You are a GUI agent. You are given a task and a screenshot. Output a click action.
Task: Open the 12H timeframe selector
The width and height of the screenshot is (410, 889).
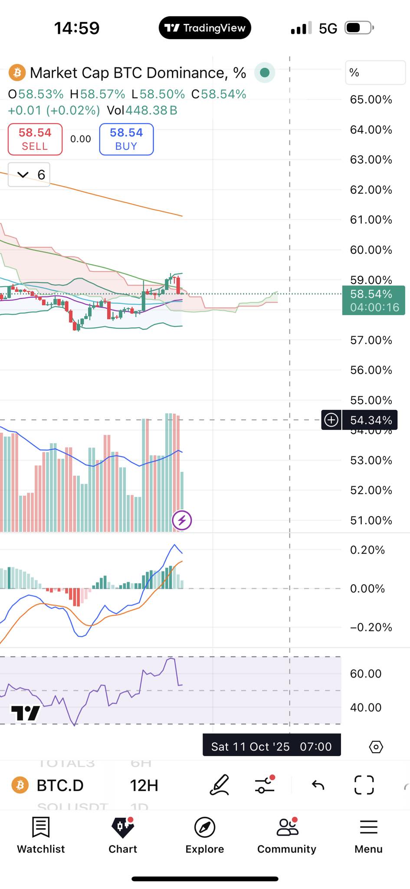tap(144, 785)
